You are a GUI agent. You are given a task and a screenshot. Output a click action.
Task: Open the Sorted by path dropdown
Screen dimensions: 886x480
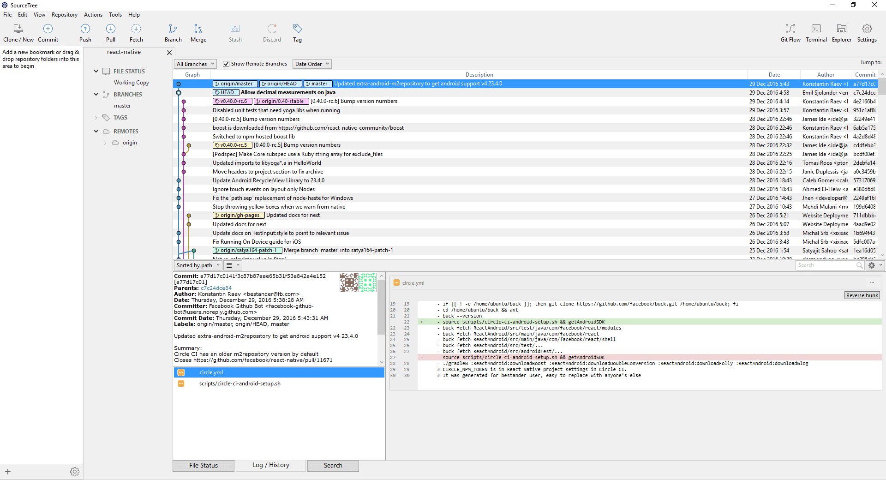[198, 265]
